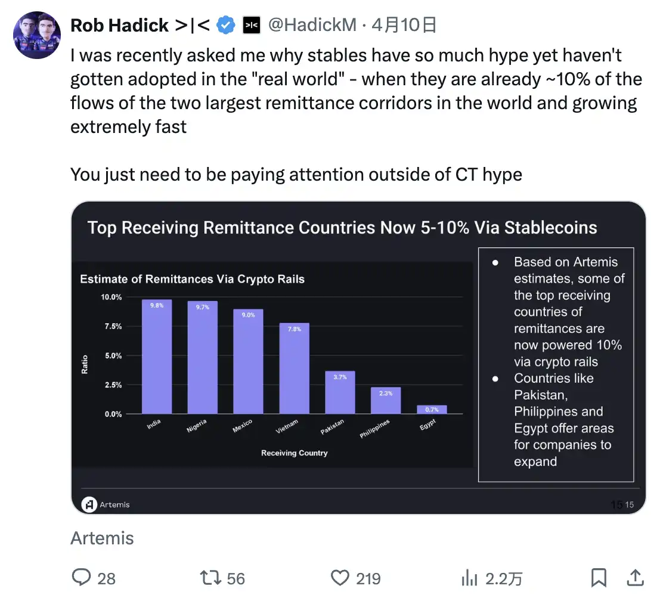Click the India bar showing 9.8%
The image size is (663, 601).
[x=157, y=357]
